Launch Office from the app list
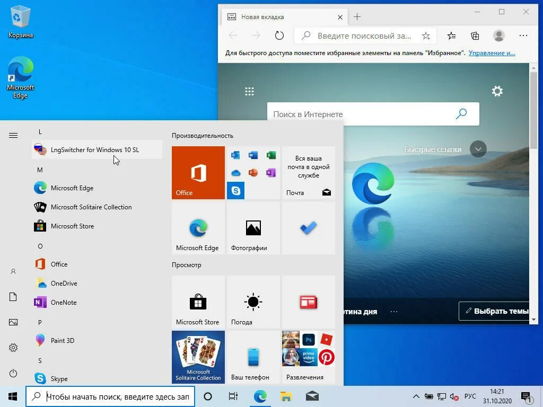Screen dimensions: 543x407 pos(97,264)
